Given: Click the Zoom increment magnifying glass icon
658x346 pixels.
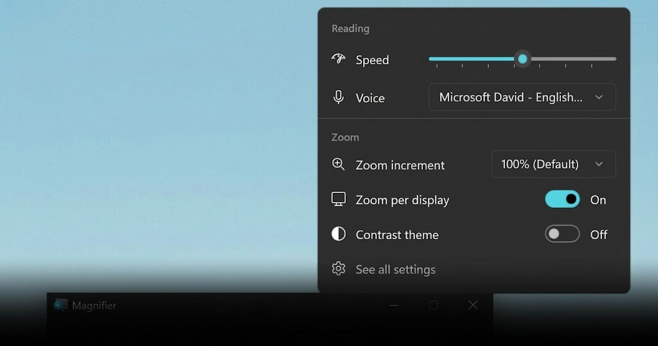Looking at the screenshot, I should coord(338,164).
